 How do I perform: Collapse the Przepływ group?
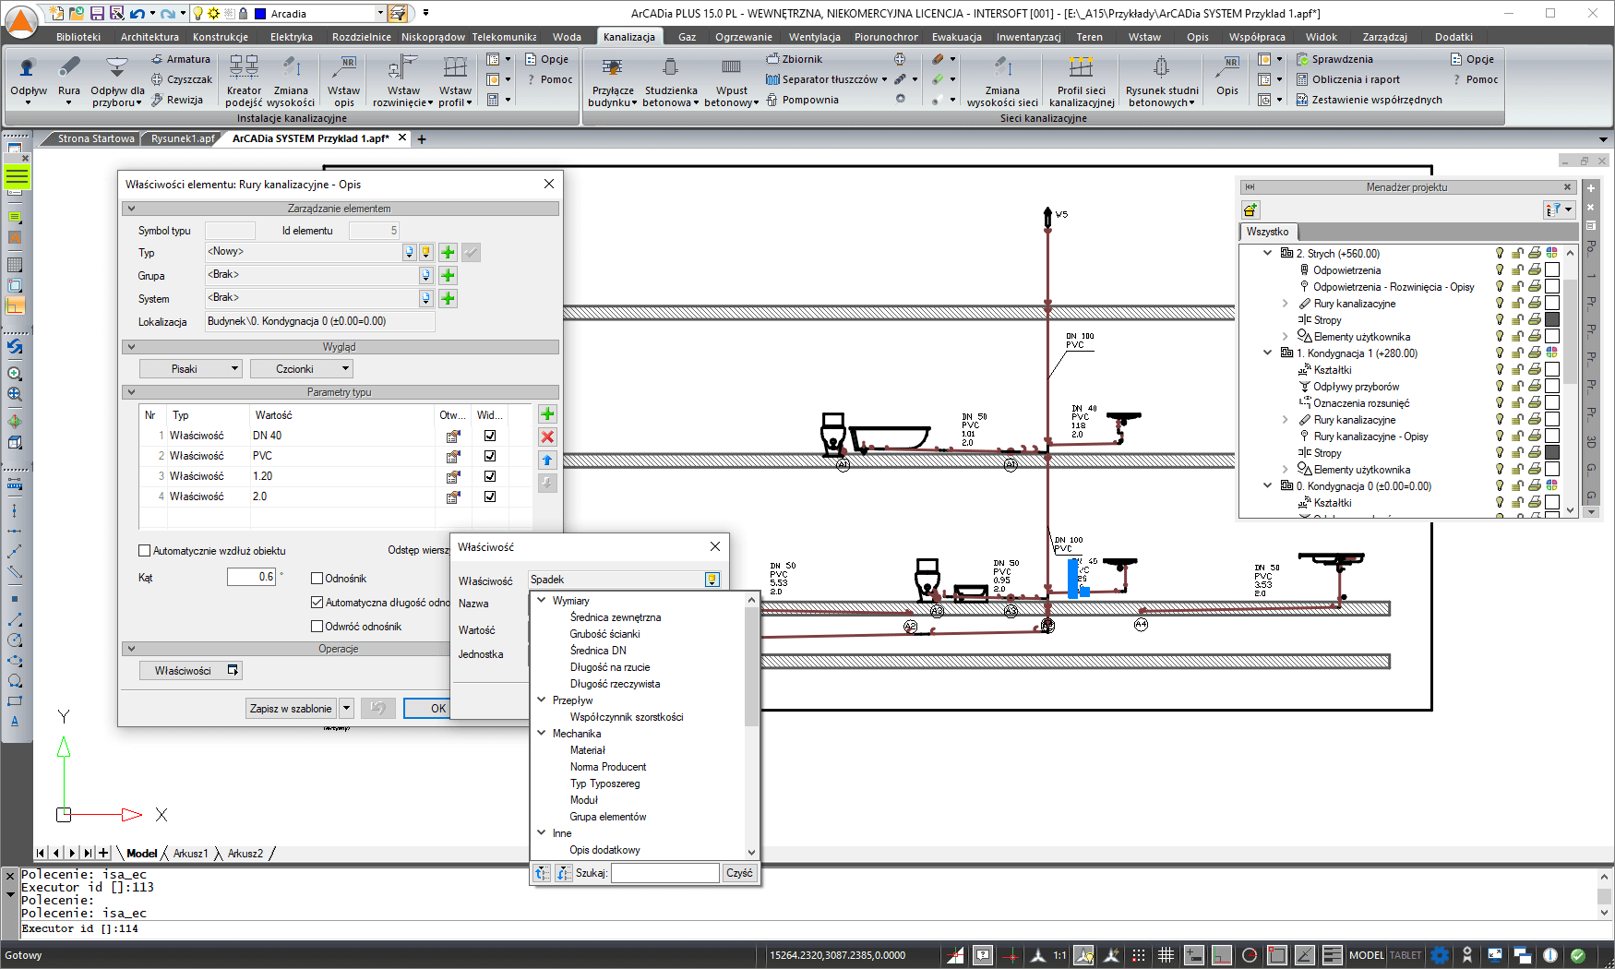542,700
